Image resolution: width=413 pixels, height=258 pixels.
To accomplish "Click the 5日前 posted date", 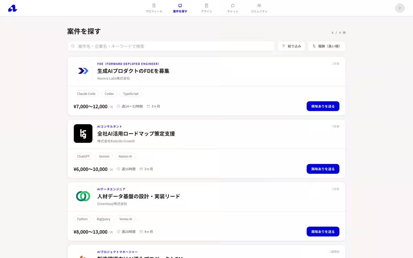I will (x=336, y=189).
